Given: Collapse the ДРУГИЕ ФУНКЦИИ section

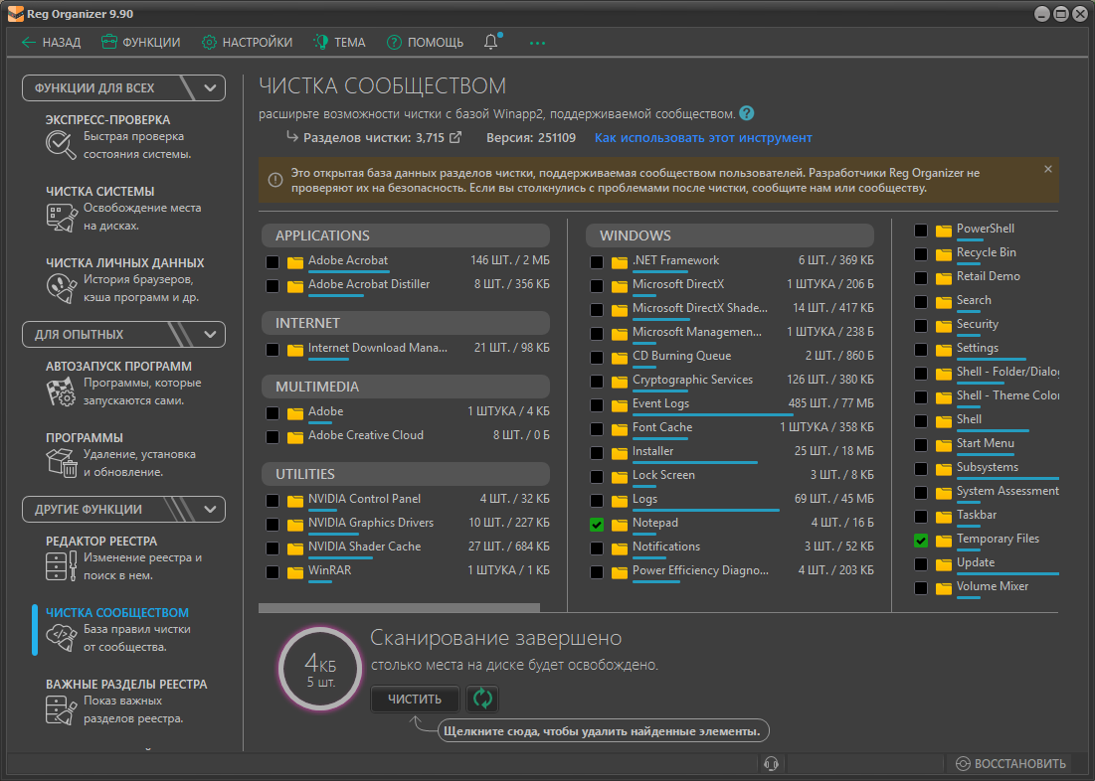Looking at the screenshot, I should coord(209,510).
